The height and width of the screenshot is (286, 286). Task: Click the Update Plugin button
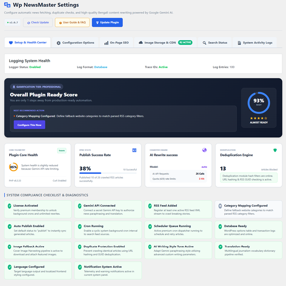(x=107, y=23)
